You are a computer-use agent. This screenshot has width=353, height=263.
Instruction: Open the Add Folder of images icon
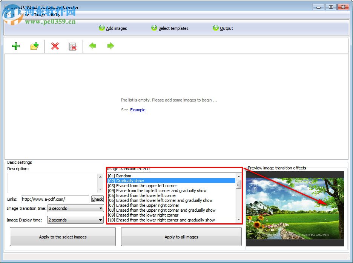(34, 46)
